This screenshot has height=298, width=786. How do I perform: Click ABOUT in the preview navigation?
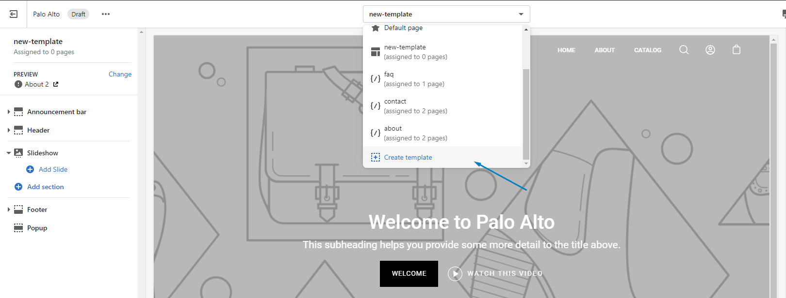tap(605, 50)
